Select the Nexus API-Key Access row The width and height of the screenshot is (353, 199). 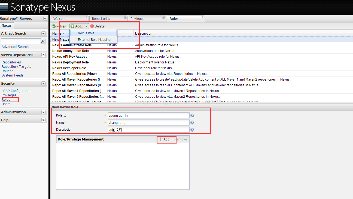202,57
